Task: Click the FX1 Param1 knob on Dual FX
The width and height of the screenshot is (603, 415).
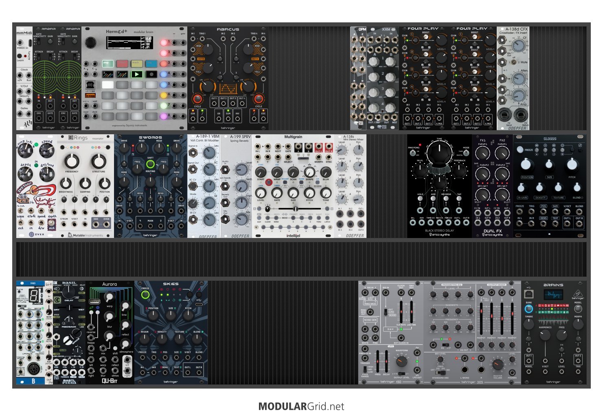Action: pos(482,154)
